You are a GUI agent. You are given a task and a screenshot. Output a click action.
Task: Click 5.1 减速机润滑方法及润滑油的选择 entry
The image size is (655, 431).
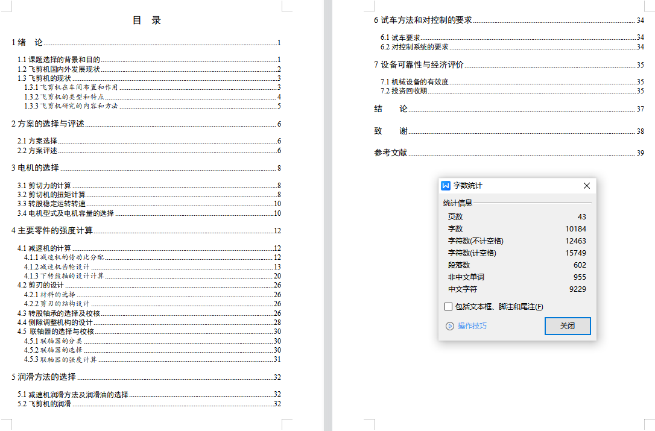tap(72, 395)
